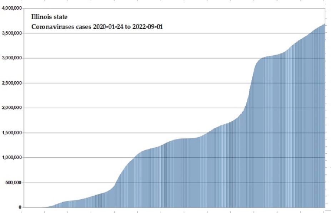Select the 0 label at y-axis bottom

point(21,207)
